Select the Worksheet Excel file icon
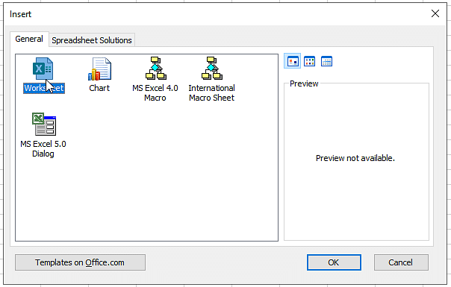Viewport: 451px width, 287px height. [43, 69]
